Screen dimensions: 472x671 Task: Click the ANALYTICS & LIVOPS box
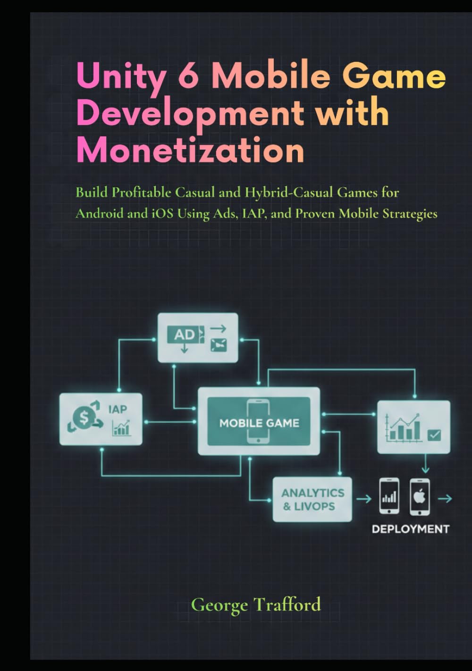[x=312, y=499]
